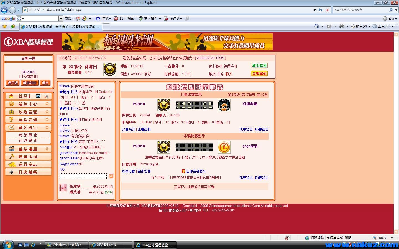This screenshot has width=399, height=249.
Task: Click the 通行證 button
Action: (x=13, y=83)
